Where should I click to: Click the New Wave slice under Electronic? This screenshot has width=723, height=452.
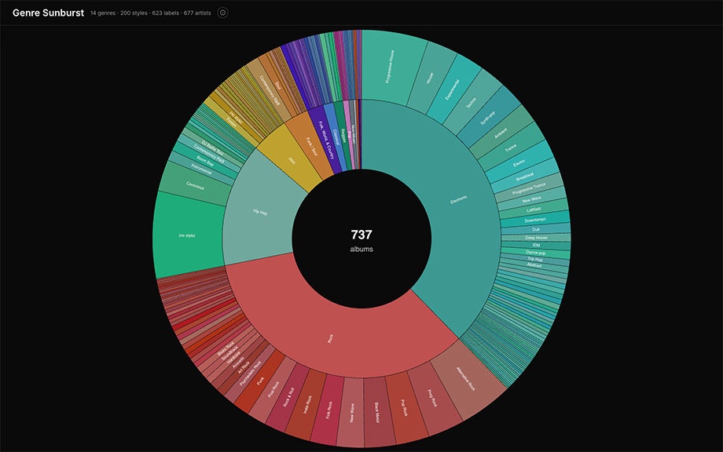pyautogui.click(x=532, y=199)
